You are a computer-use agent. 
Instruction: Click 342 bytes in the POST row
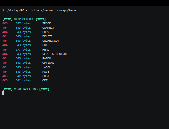pos(23,76)
